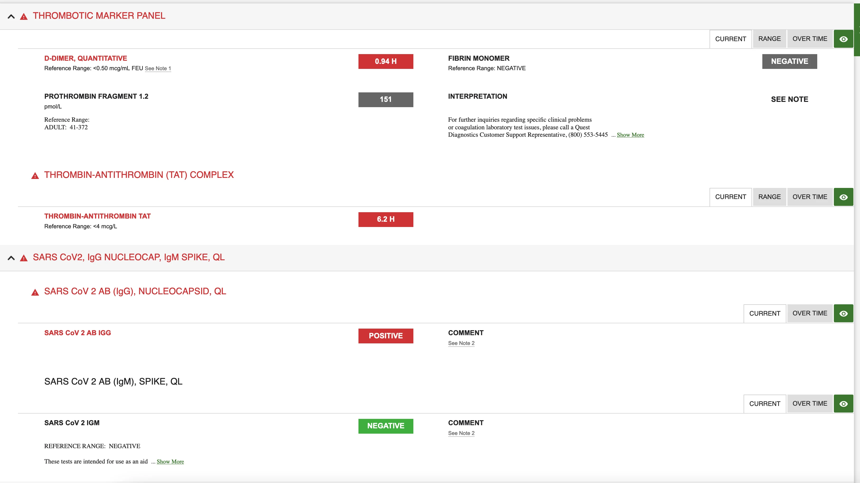
Task: Select RANGE tab for TAT Complex
Action: coord(769,197)
